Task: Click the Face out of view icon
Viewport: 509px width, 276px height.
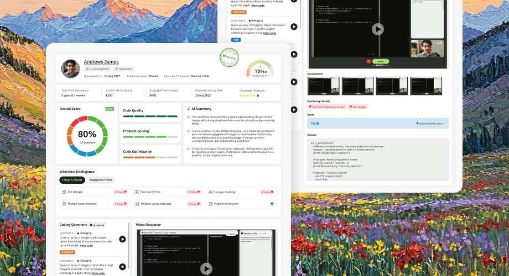Action: (137, 192)
